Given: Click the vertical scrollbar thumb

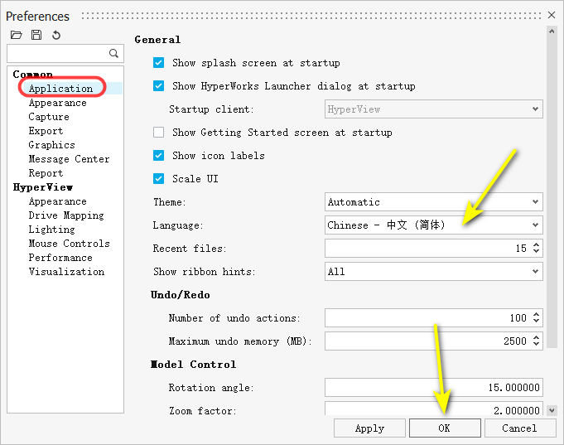Looking at the screenshot, I should pos(552,192).
